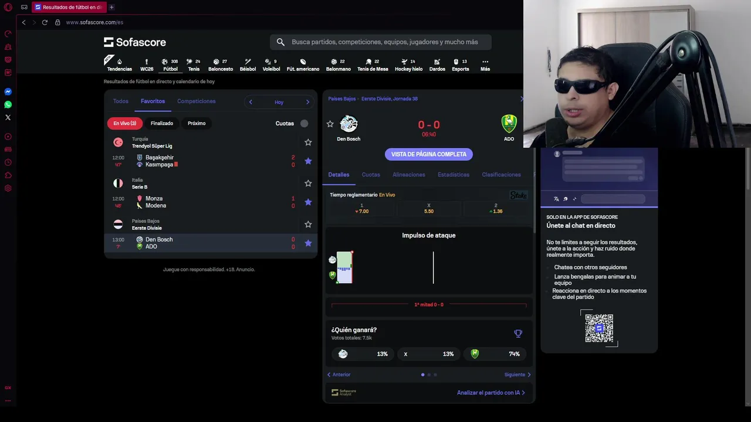Favorite Den Bosch in match details

(330, 124)
